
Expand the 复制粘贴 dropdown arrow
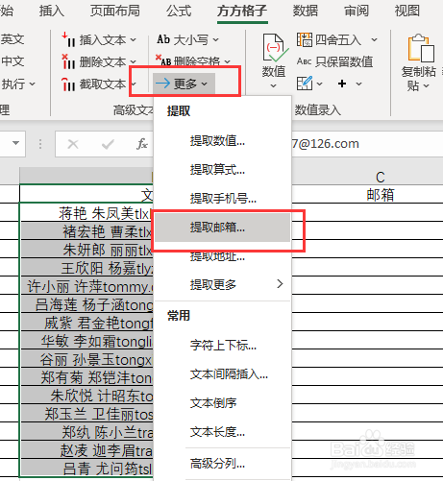tap(426, 85)
